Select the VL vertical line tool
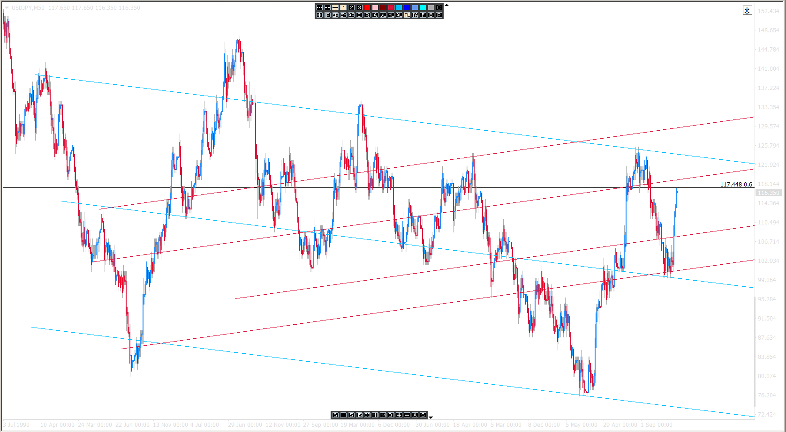Screen dimensions: 786x432 tap(383, 15)
